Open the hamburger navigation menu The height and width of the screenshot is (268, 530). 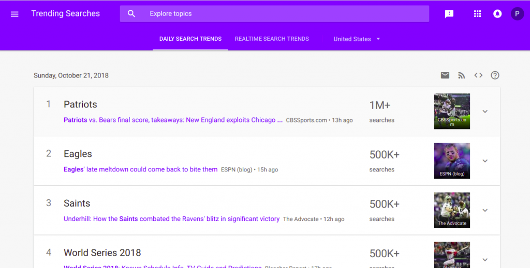[x=14, y=14]
